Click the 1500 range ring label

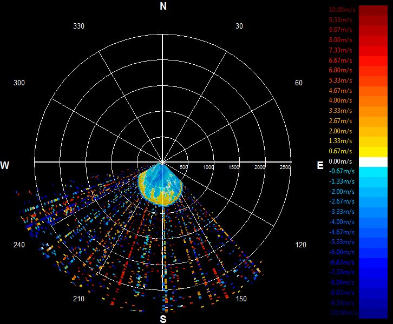point(234,167)
